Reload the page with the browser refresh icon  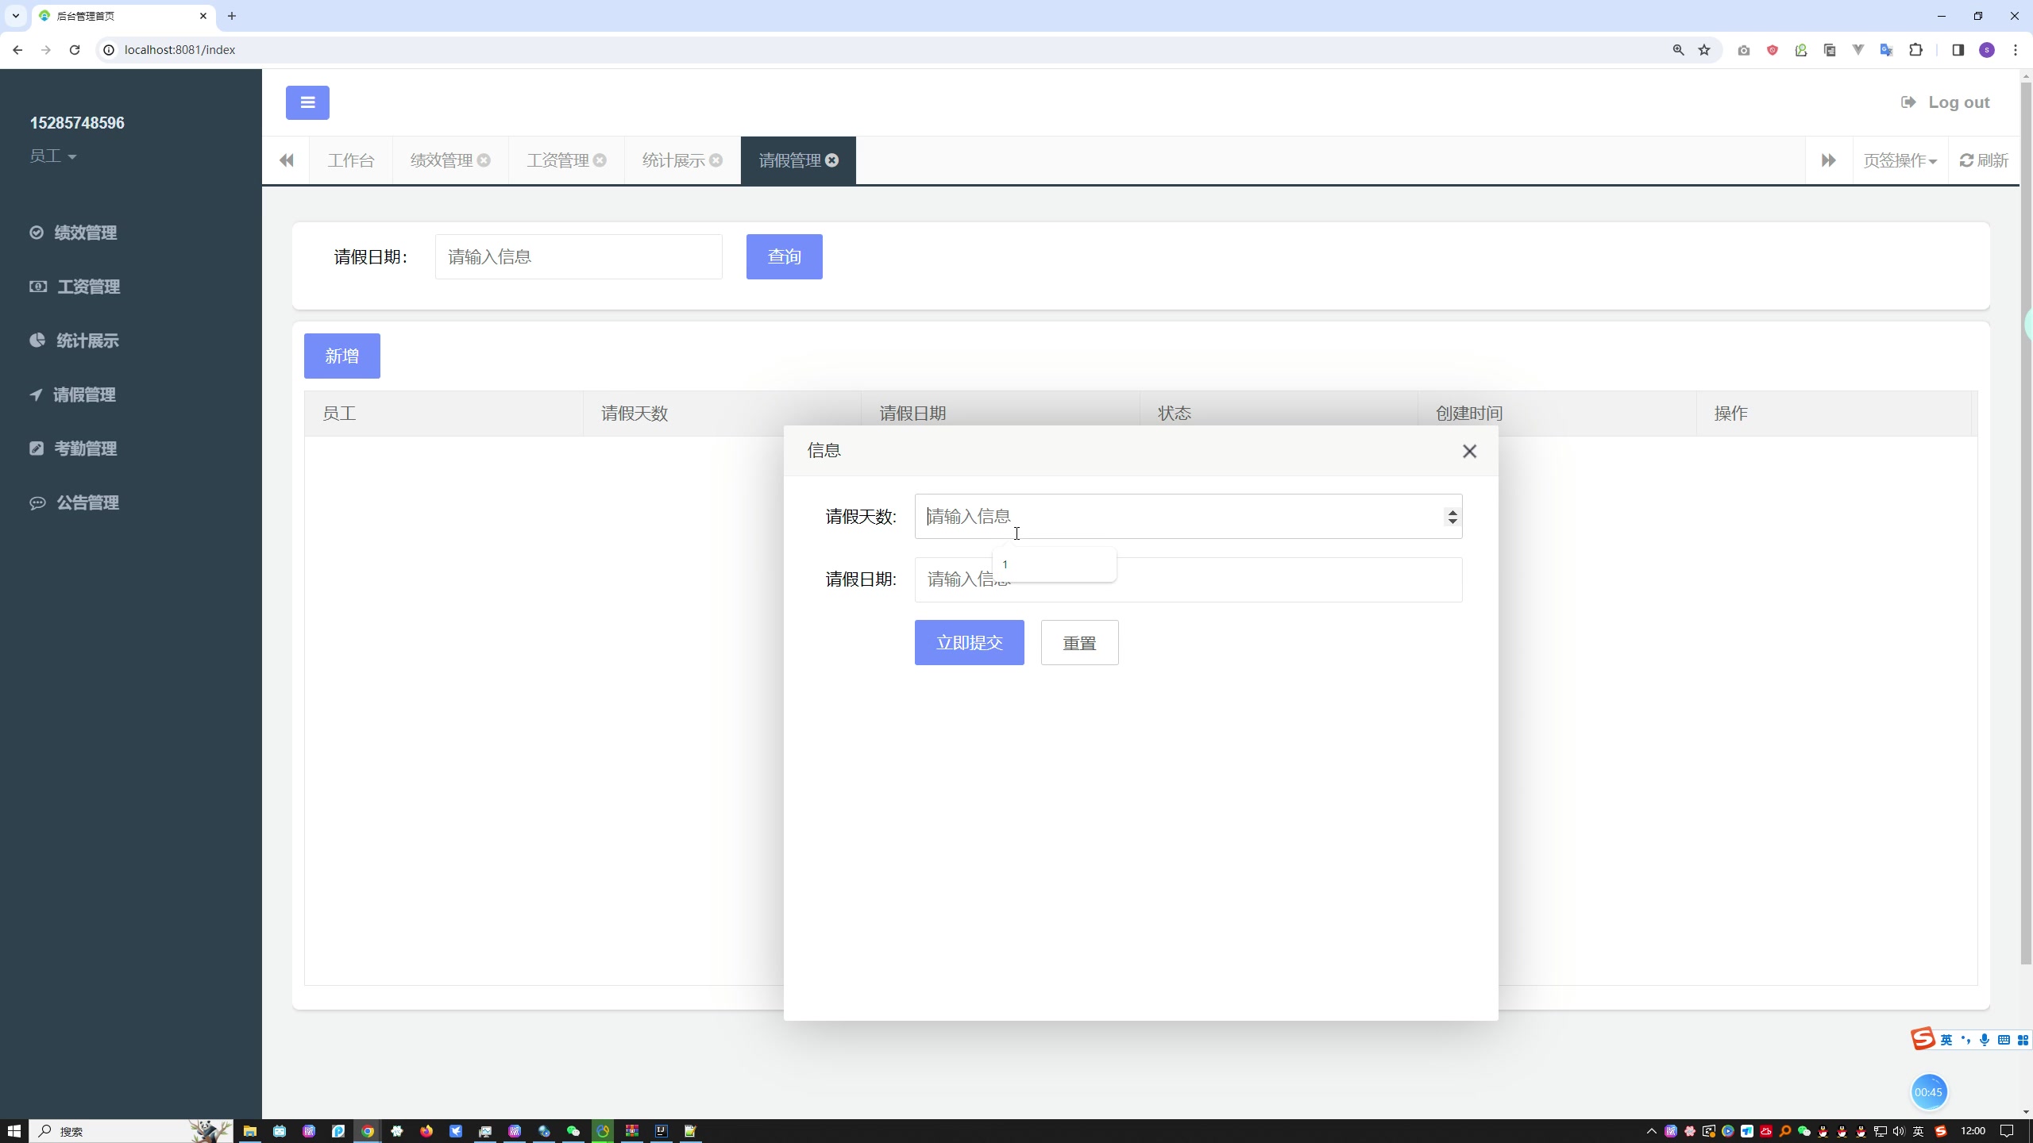75,50
